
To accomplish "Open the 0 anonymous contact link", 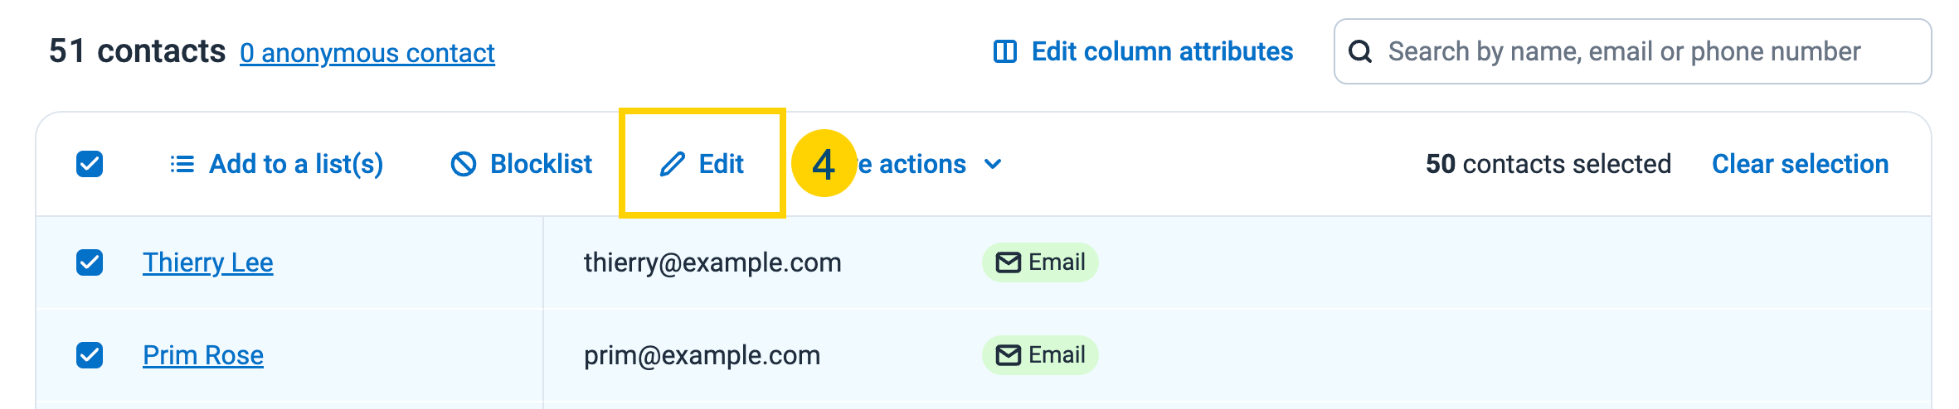I will coord(367,53).
